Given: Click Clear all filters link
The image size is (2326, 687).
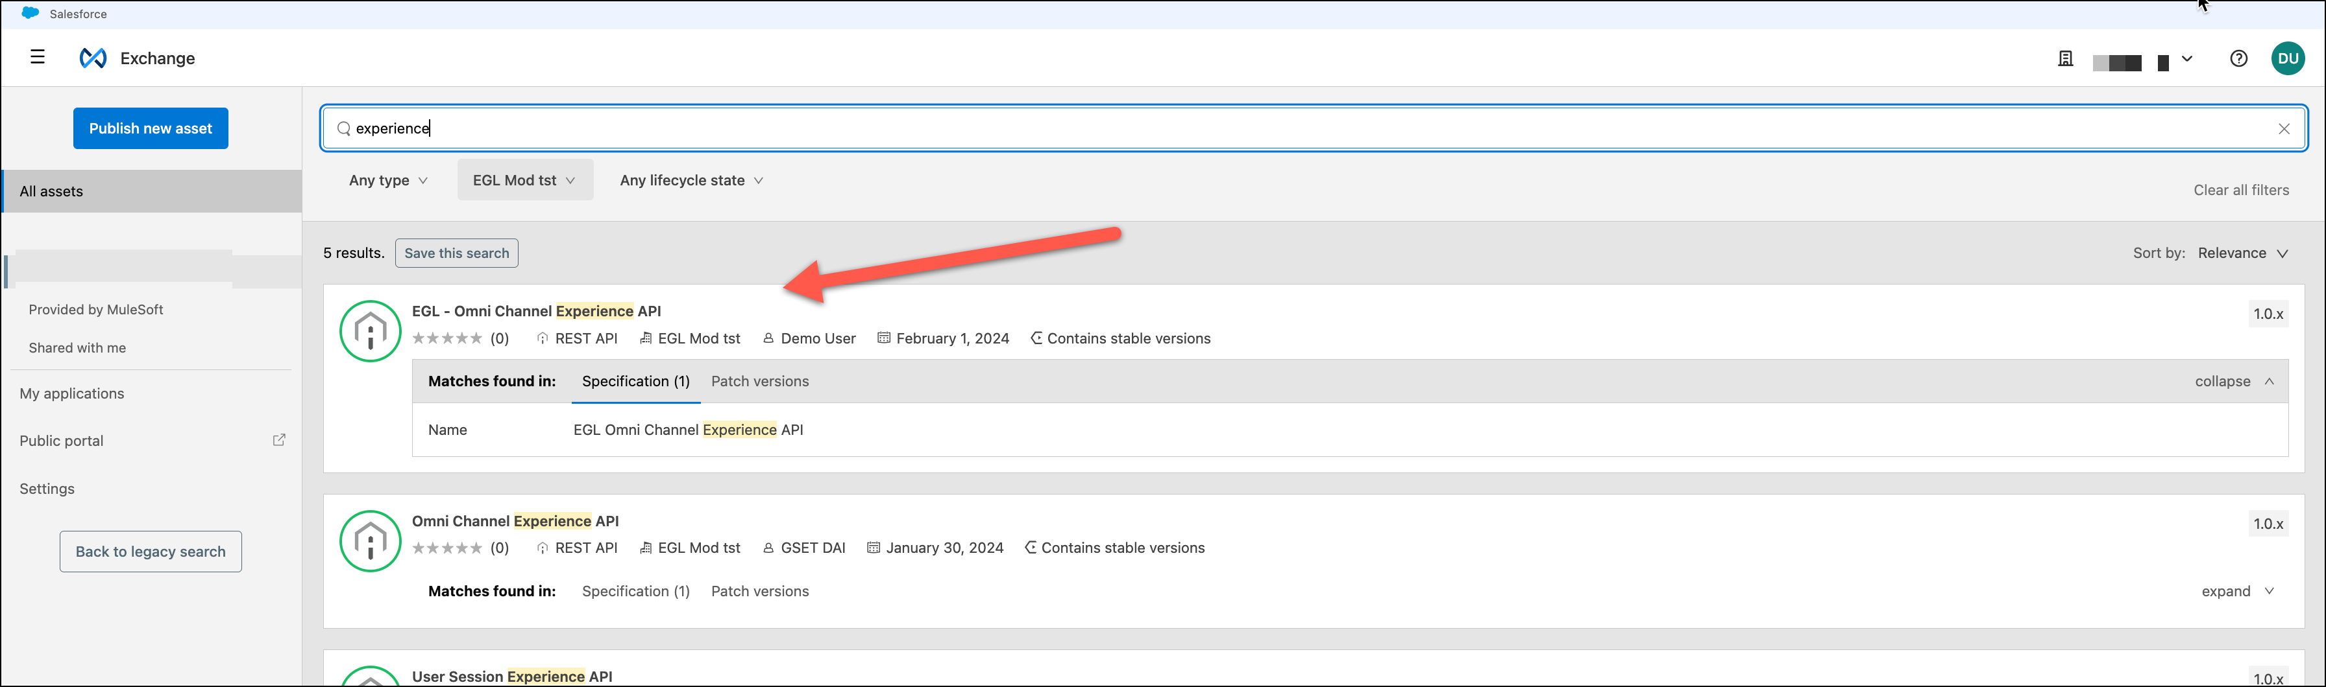Looking at the screenshot, I should [2240, 191].
